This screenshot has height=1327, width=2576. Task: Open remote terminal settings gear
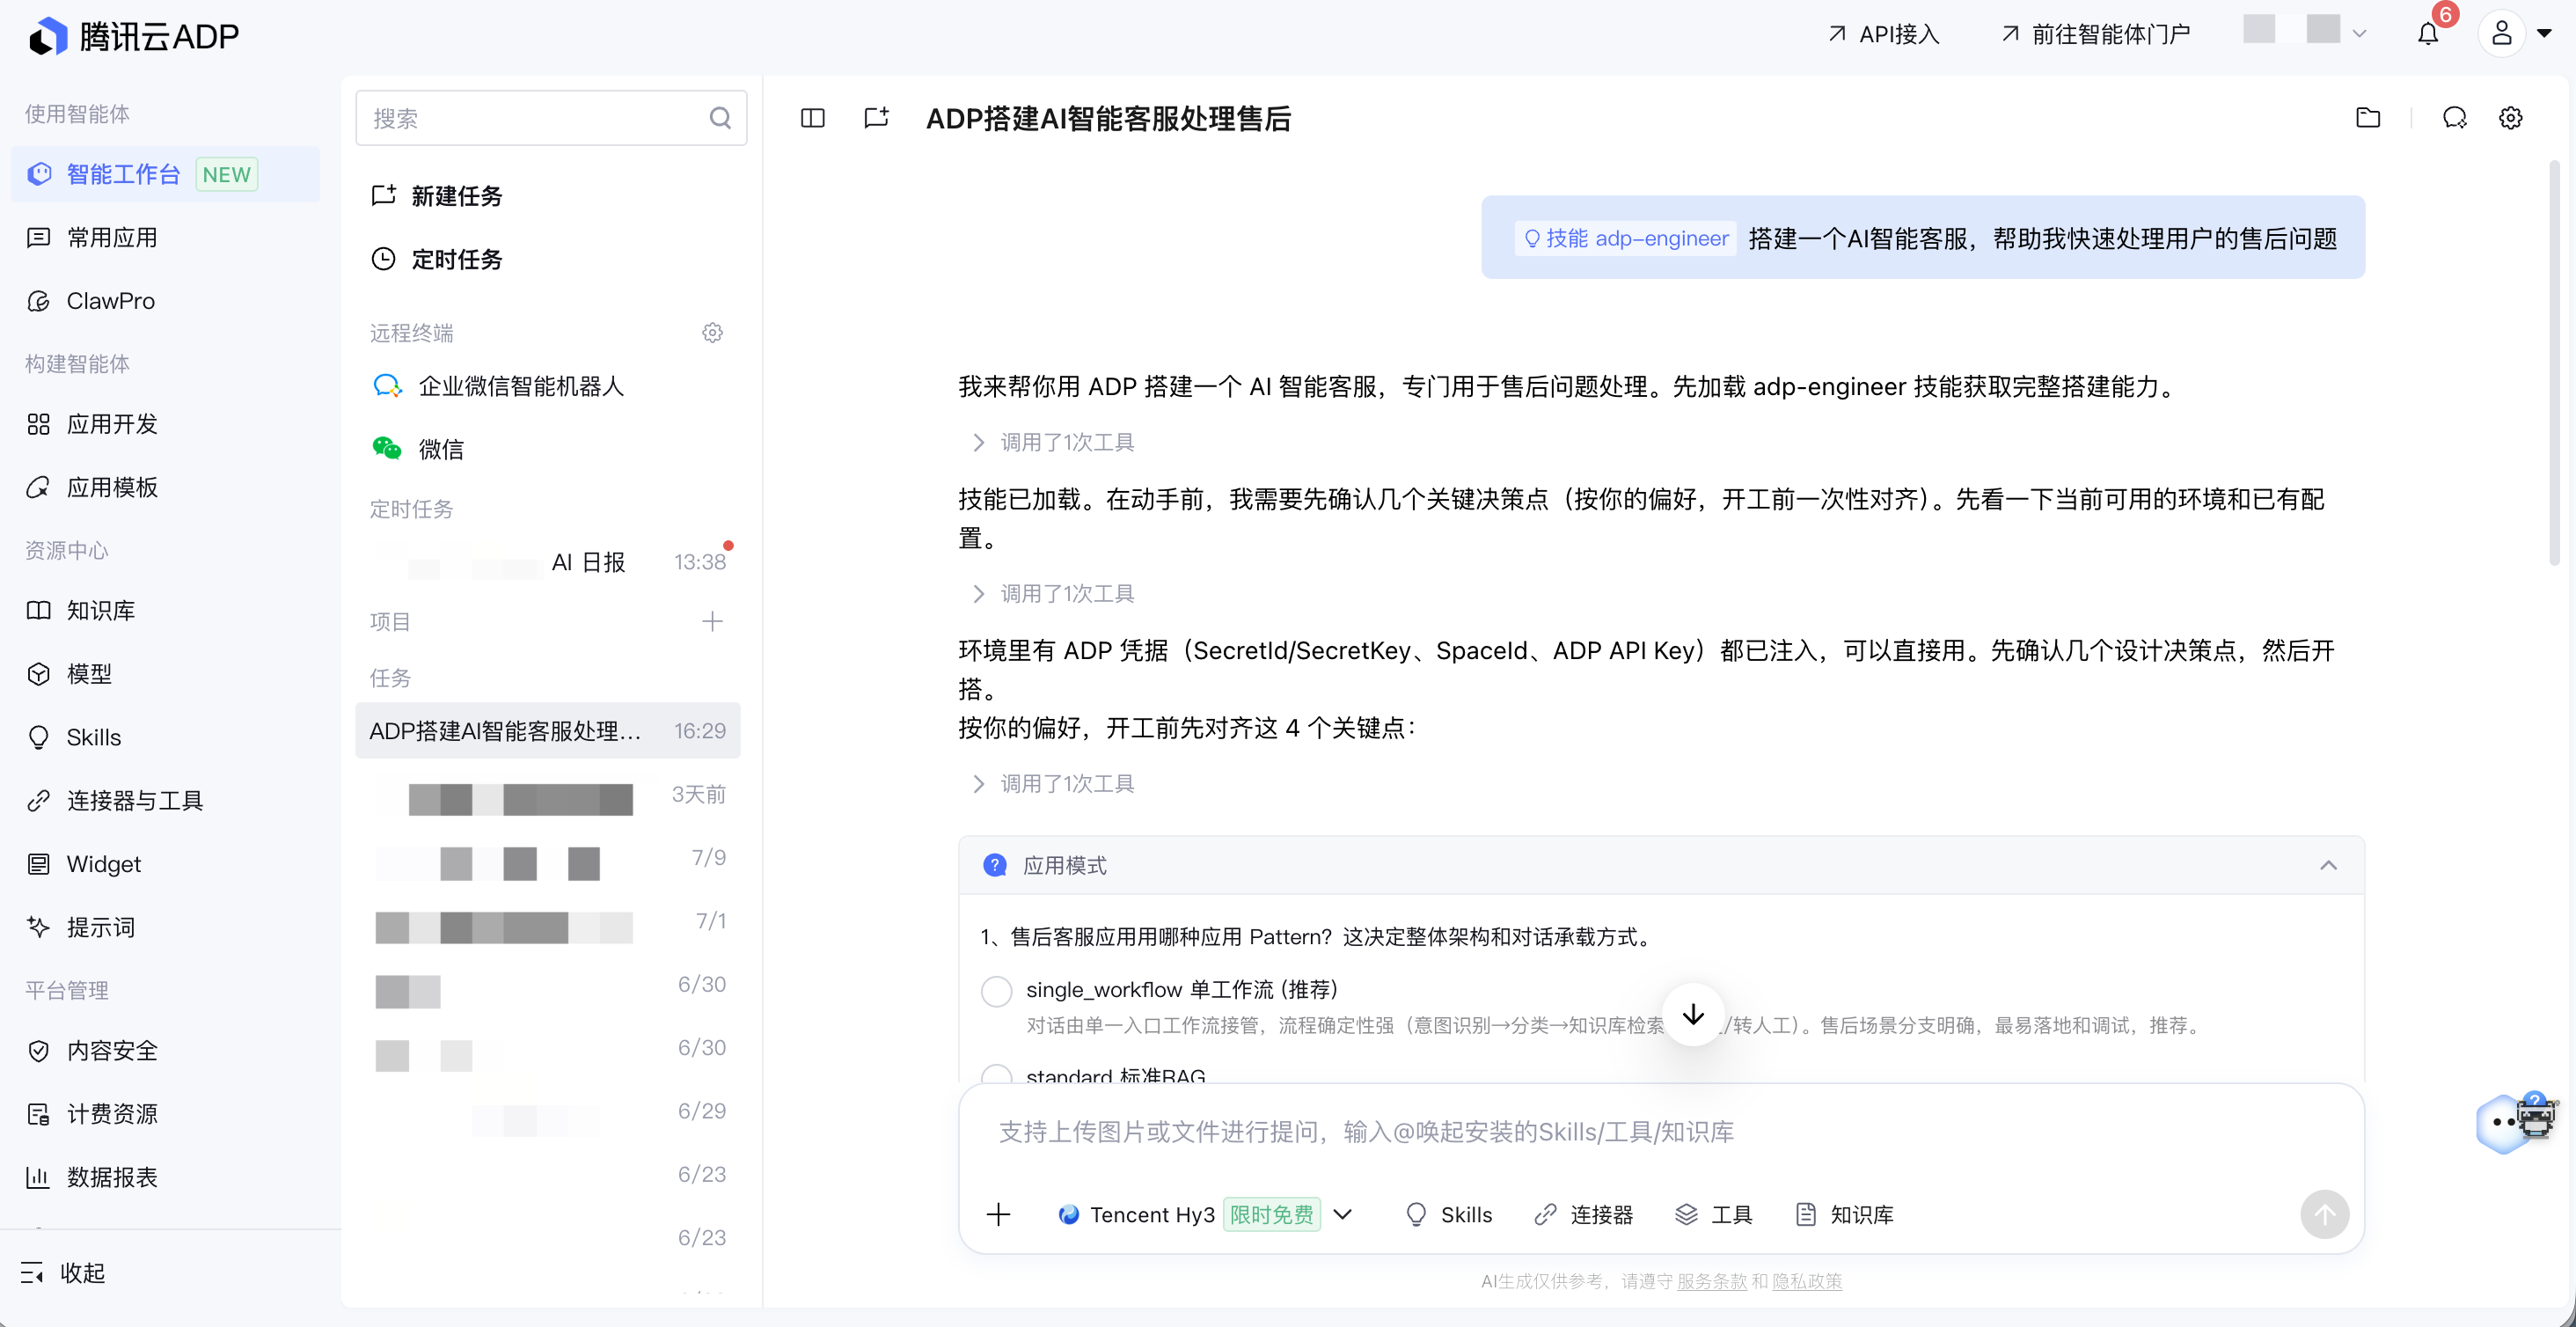click(x=712, y=332)
